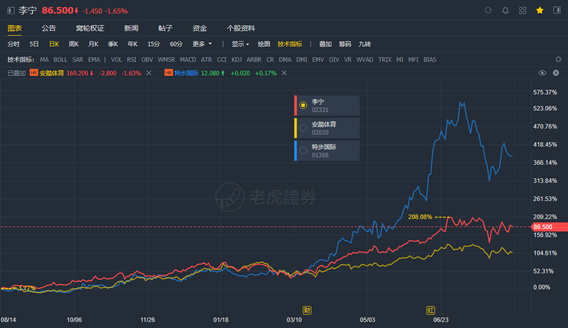Remove all overlays with circled X

[556, 73]
